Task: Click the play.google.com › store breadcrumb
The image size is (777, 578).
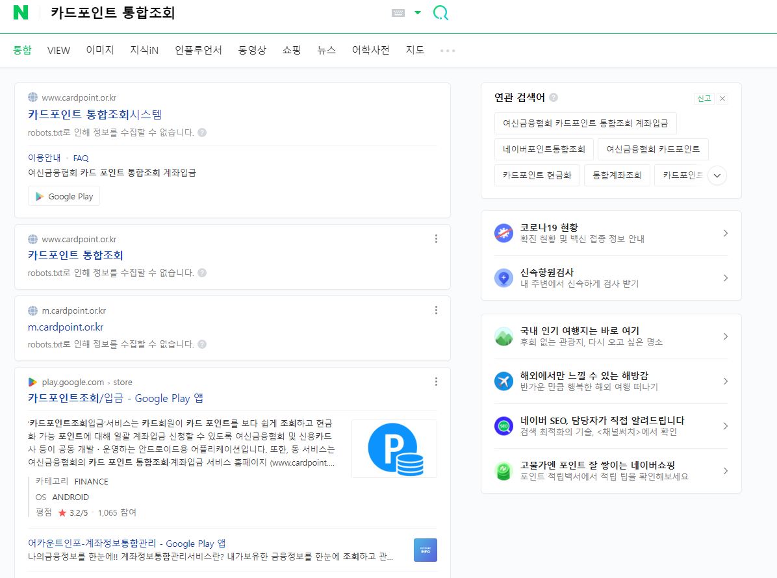Action: click(86, 382)
